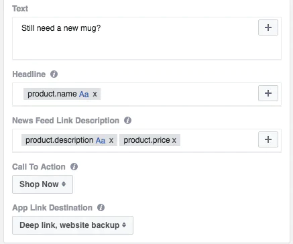Focus the News Feed Link Description field
The image size is (293, 244).
pos(218,141)
